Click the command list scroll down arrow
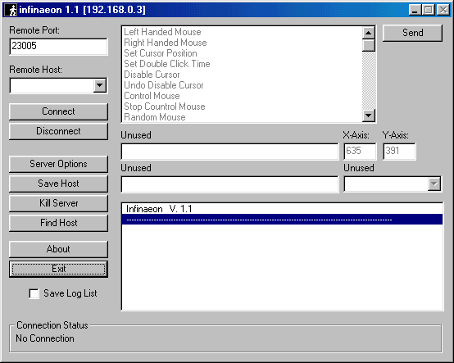 pos(368,116)
